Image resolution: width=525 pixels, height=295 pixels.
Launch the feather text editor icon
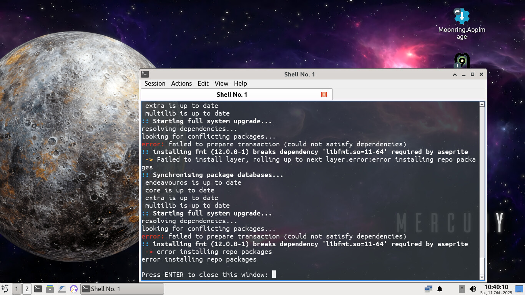[61, 289]
